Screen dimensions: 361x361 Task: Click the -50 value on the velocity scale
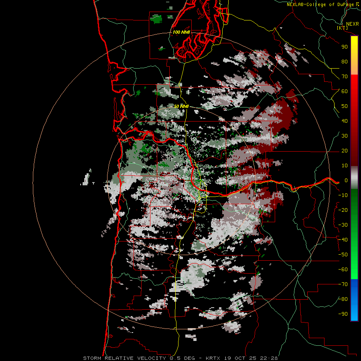coord(343,255)
